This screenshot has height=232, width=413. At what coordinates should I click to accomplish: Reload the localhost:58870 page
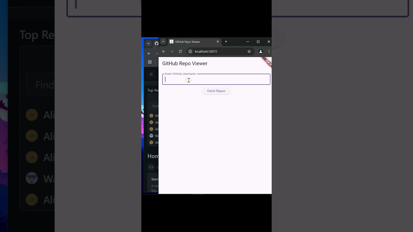180,52
